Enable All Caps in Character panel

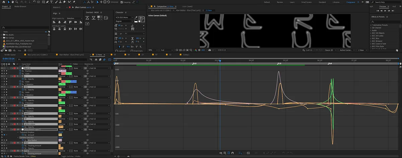tap(128, 47)
